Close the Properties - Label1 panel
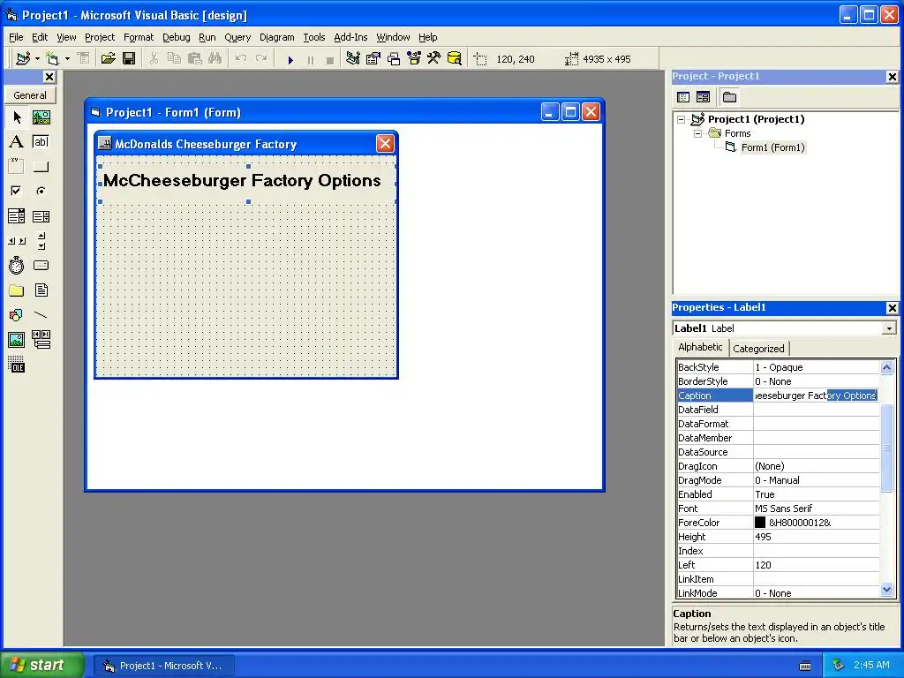904x678 pixels. (x=892, y=308)
